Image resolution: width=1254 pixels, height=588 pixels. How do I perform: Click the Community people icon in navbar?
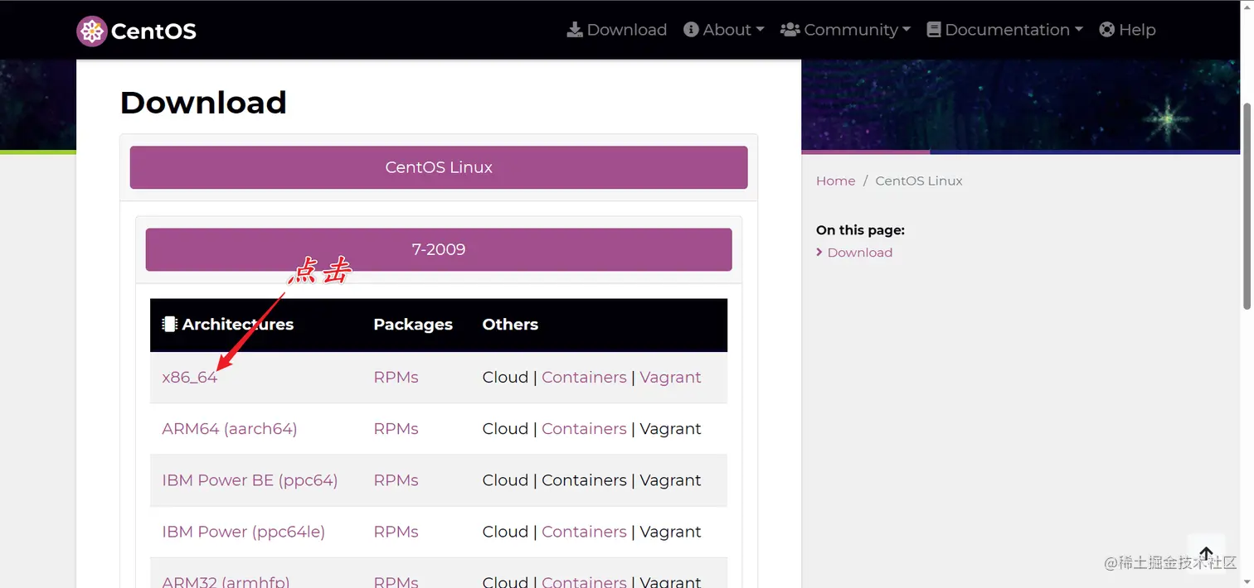pyautogui.click(x=790, y=30)
